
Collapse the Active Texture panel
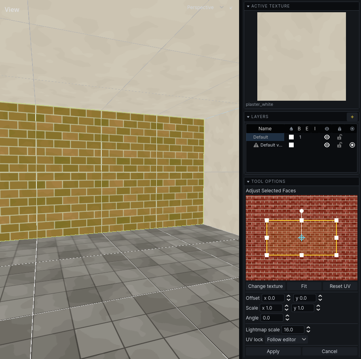click(248, 6)
